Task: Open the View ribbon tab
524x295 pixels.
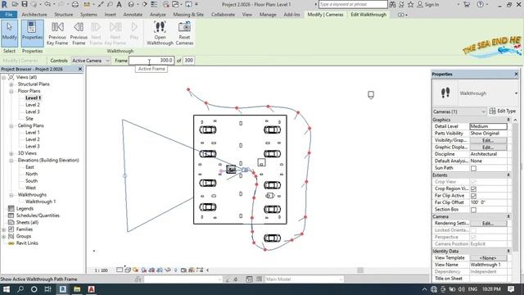Action: click(247, 15)
